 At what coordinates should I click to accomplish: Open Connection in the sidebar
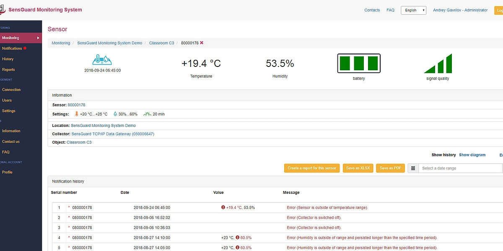[x=11, y=90]
